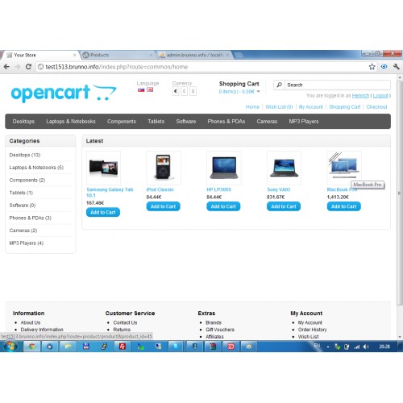403x403 pixels.
Task: Click the Logout link
Action: point(380,96)
